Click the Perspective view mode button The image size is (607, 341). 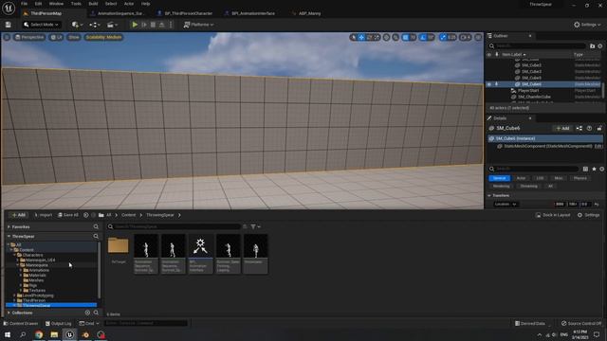tap(29, 37)
